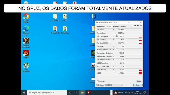This screenshot has height=95, width=170.
Task: Open Task View from the taskbar
Action: coord(76,93)
